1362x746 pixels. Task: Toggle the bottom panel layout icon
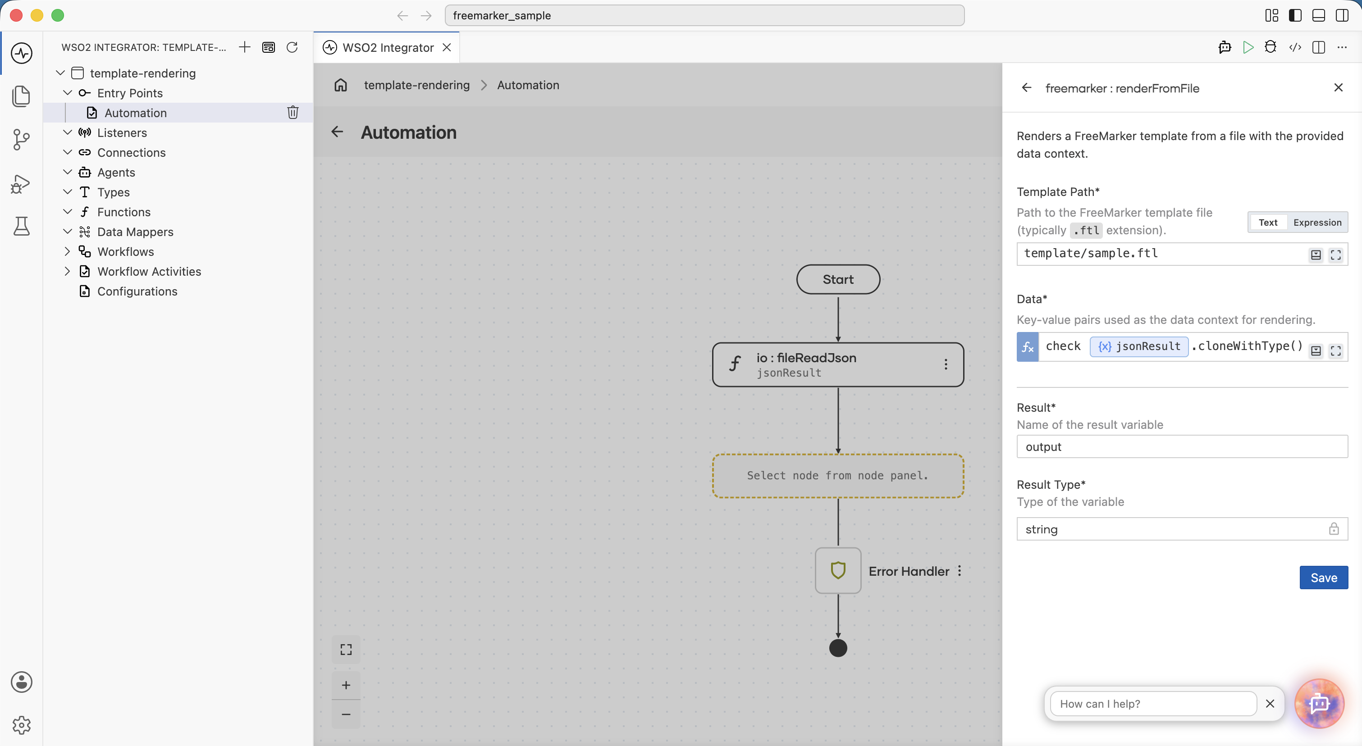(1318, 16)
